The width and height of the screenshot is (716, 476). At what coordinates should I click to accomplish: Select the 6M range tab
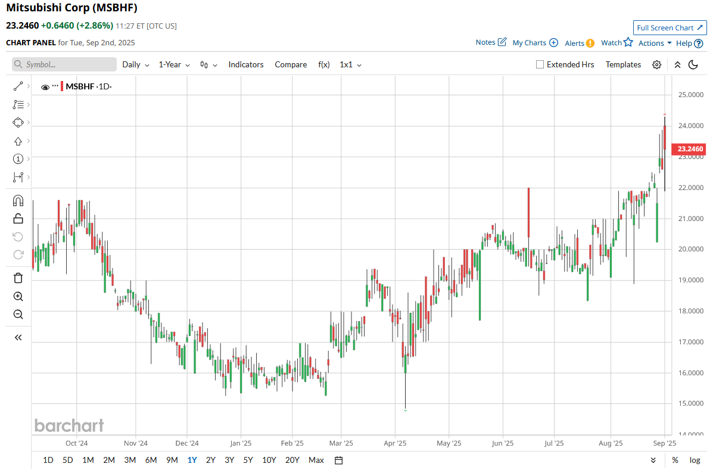[x=151, y=460]
